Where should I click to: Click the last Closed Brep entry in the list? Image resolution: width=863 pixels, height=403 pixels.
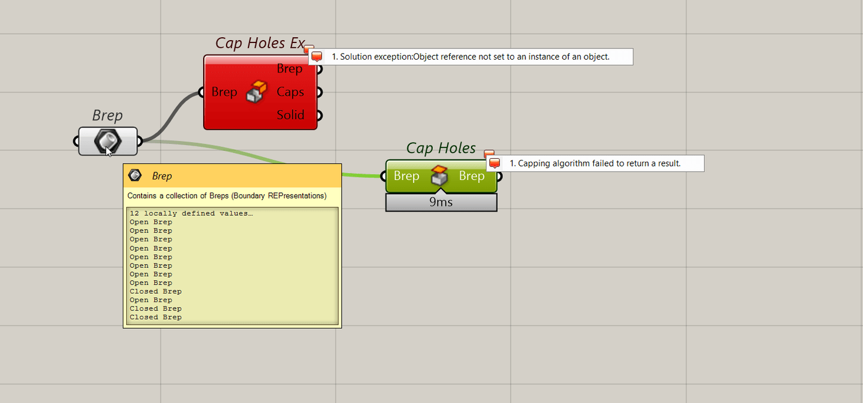(x=156, y=317)
